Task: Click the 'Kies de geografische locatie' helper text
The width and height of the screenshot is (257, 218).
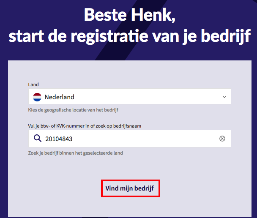Action: 73,110
